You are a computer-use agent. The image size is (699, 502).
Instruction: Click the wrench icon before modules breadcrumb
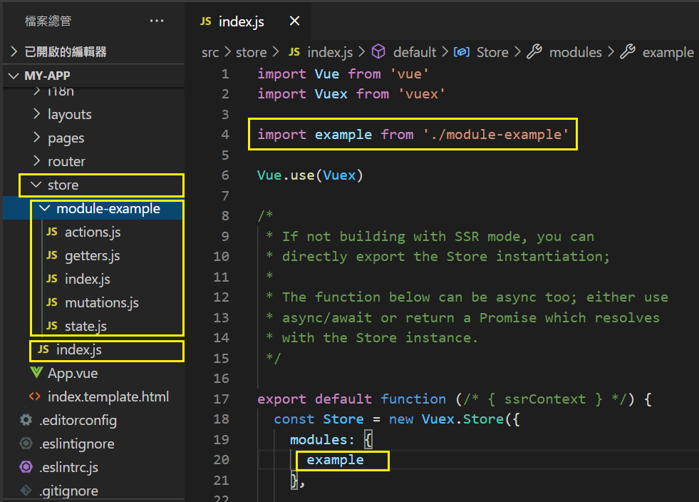(534, 52)
